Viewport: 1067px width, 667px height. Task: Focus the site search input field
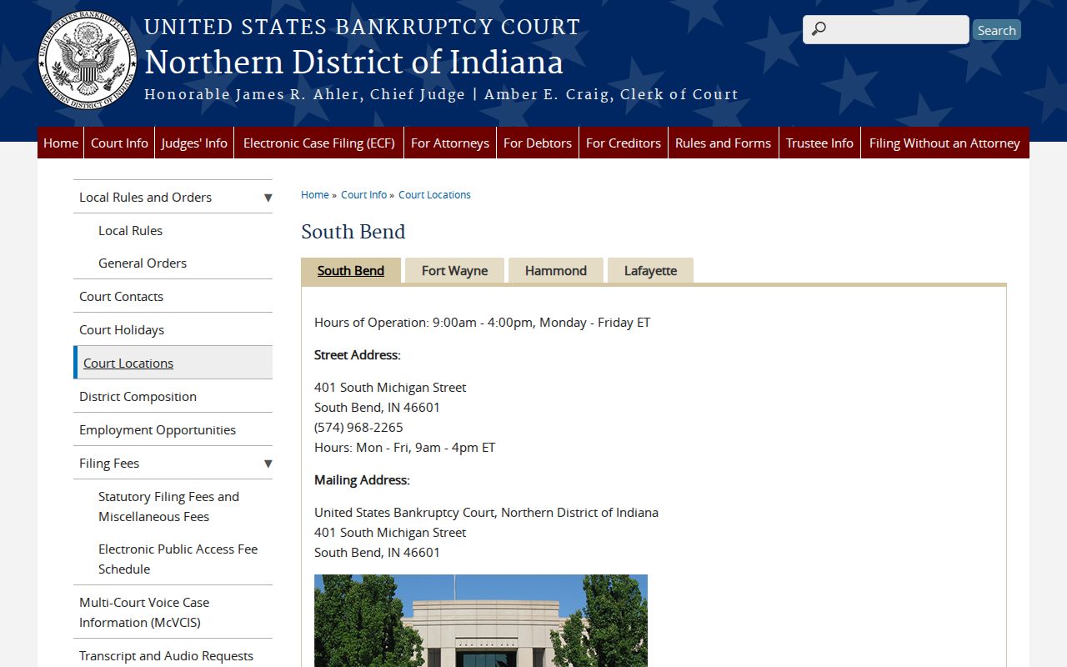[x=886, y=30]
